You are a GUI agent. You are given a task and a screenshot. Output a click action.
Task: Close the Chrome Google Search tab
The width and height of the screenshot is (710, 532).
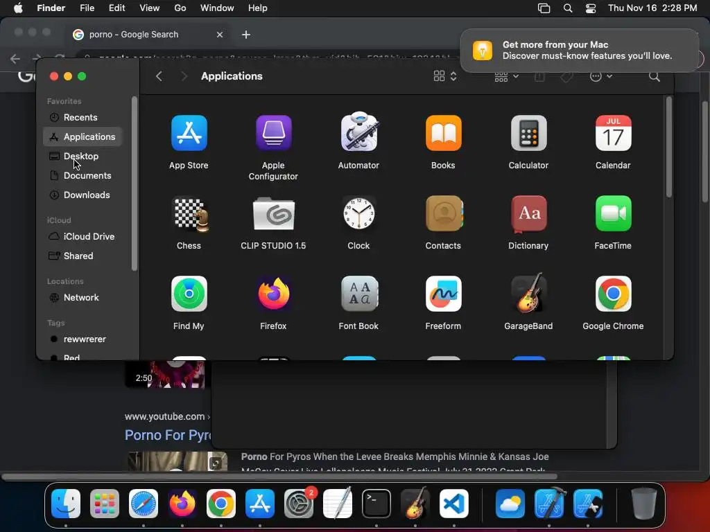click(x=220, y=35)
